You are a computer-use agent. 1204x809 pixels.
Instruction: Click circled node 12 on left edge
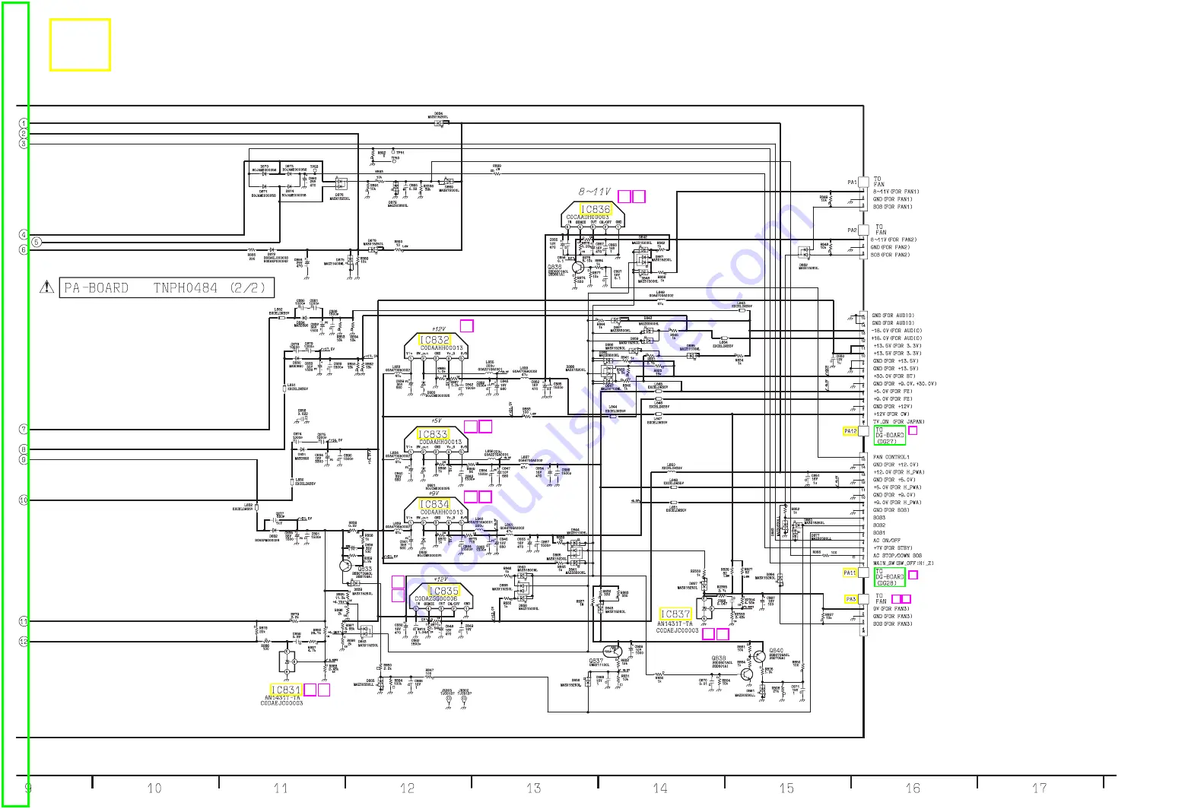click(x=24, y=642)
